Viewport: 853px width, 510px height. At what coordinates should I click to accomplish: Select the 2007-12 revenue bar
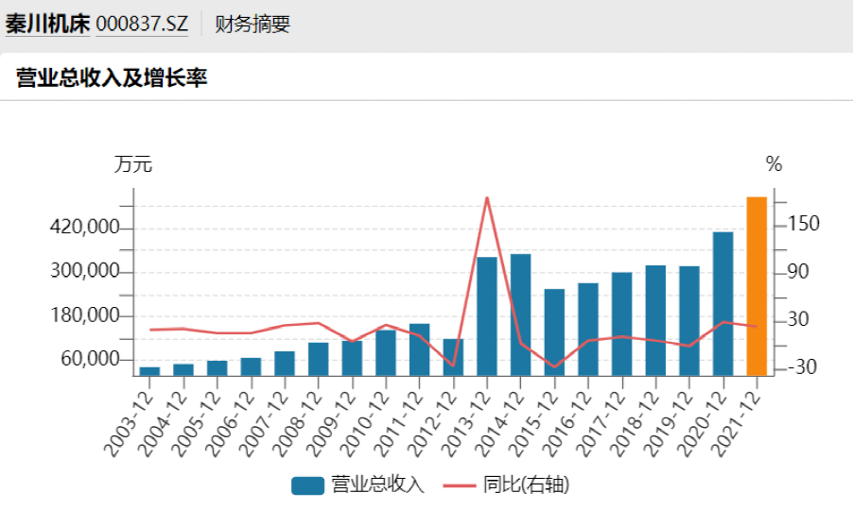(x=285, y=364)
